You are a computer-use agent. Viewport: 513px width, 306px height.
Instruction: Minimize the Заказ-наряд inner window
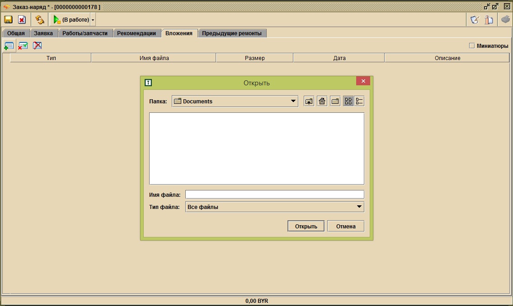[x=487, y=6]
